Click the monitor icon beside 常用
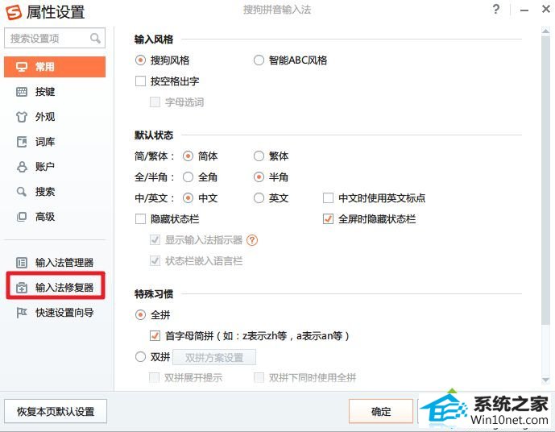Screen dimensions: 555x432 (22, 67)
